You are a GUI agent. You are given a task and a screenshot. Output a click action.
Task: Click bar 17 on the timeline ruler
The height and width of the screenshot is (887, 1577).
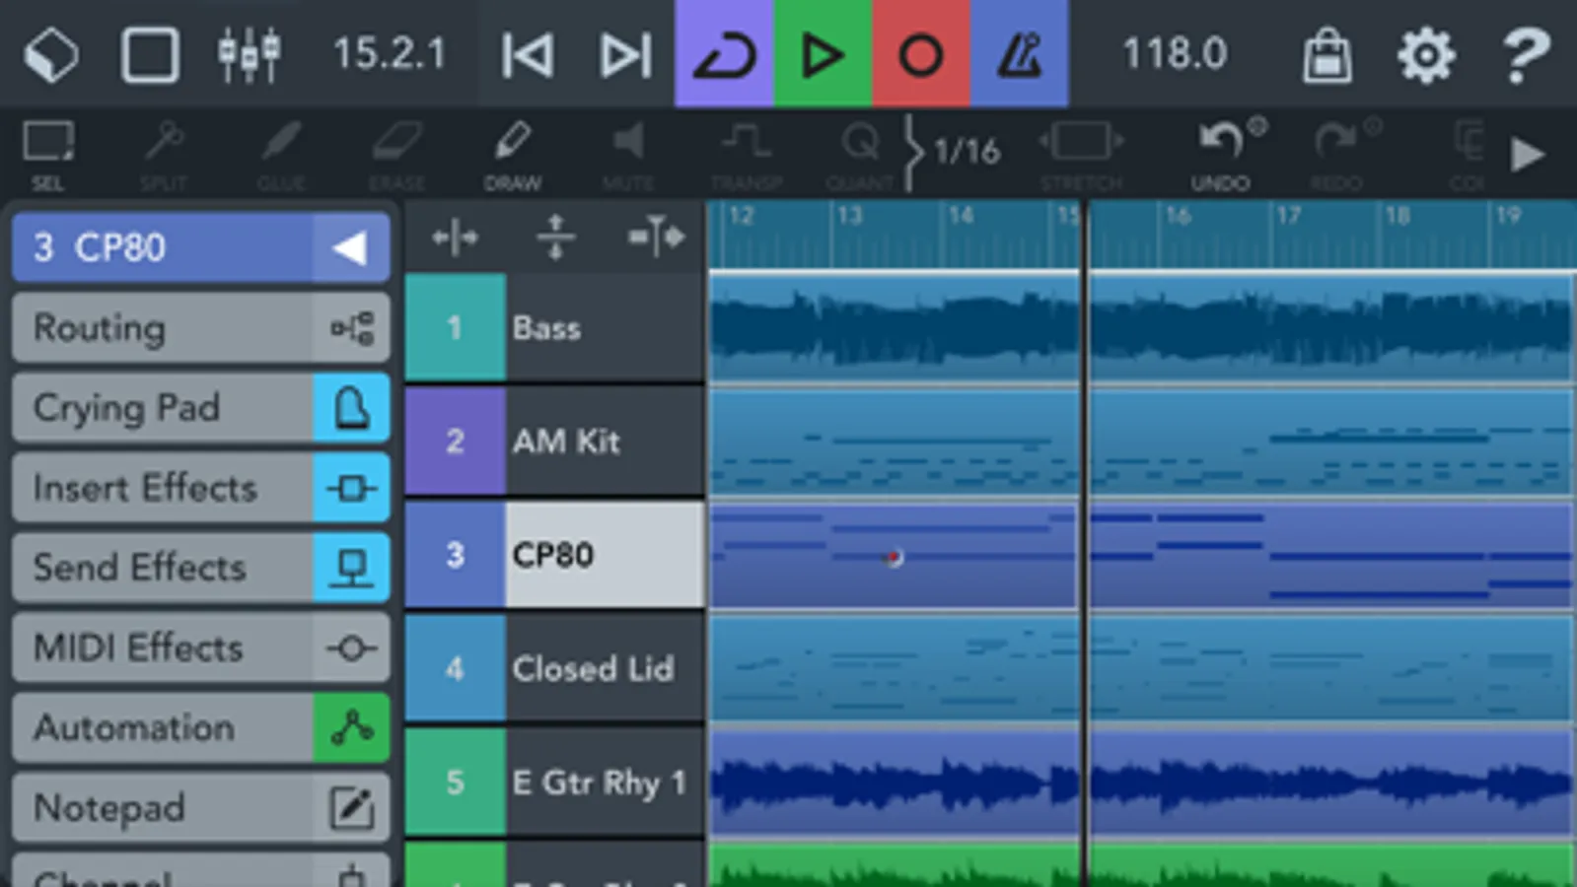(x=1288, y=216)
